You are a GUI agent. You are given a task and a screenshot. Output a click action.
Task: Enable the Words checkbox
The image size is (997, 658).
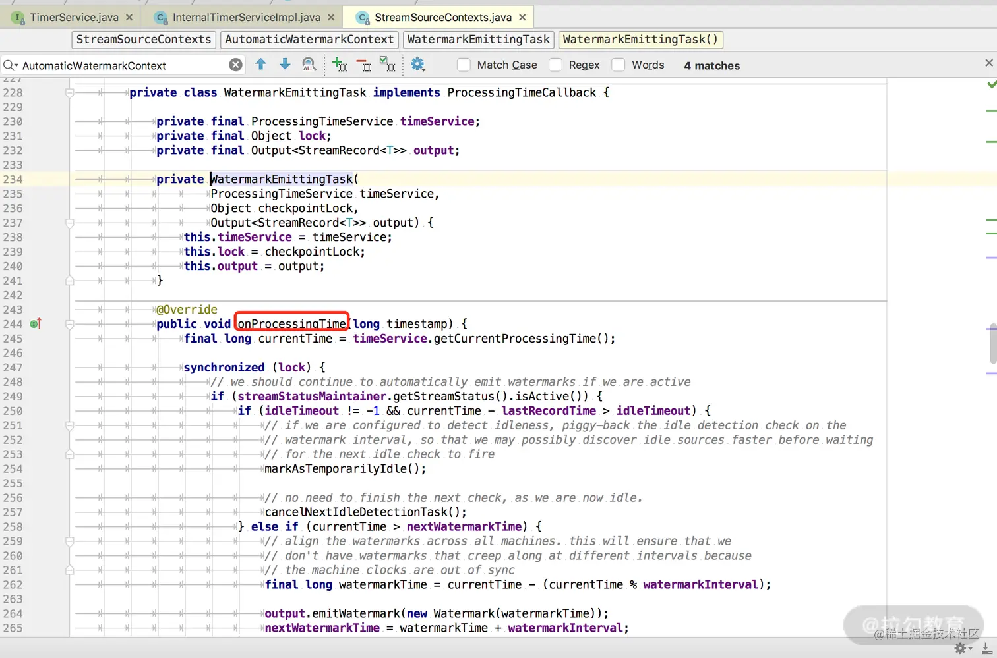(x=619, y=65)
